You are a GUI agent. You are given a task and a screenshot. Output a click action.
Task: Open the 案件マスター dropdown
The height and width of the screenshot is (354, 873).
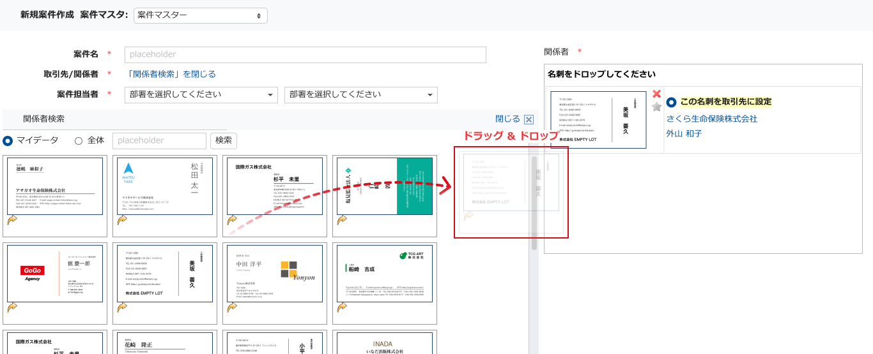point(200,15)
